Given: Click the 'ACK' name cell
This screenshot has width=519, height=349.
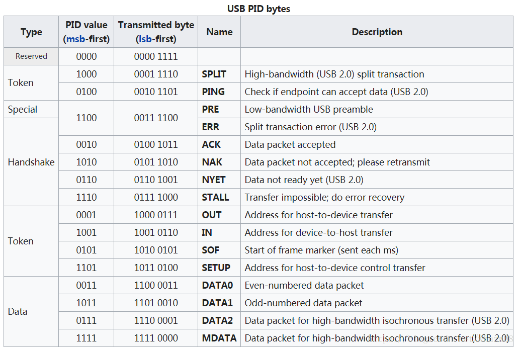Looking at the screenshot, I should (x=219, y=144).
